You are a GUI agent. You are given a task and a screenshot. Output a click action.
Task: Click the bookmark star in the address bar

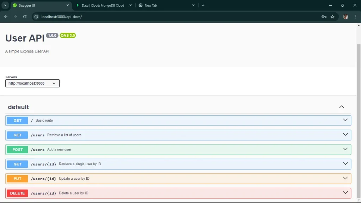coord(333,17)
